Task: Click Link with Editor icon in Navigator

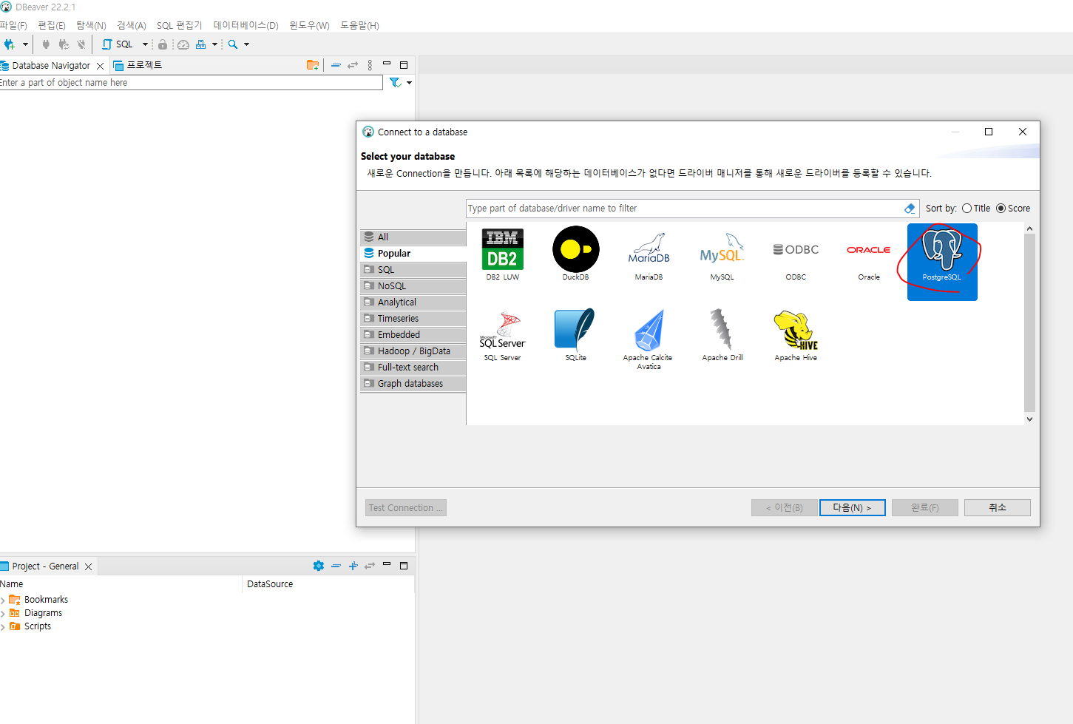Action: coord(353,65)
